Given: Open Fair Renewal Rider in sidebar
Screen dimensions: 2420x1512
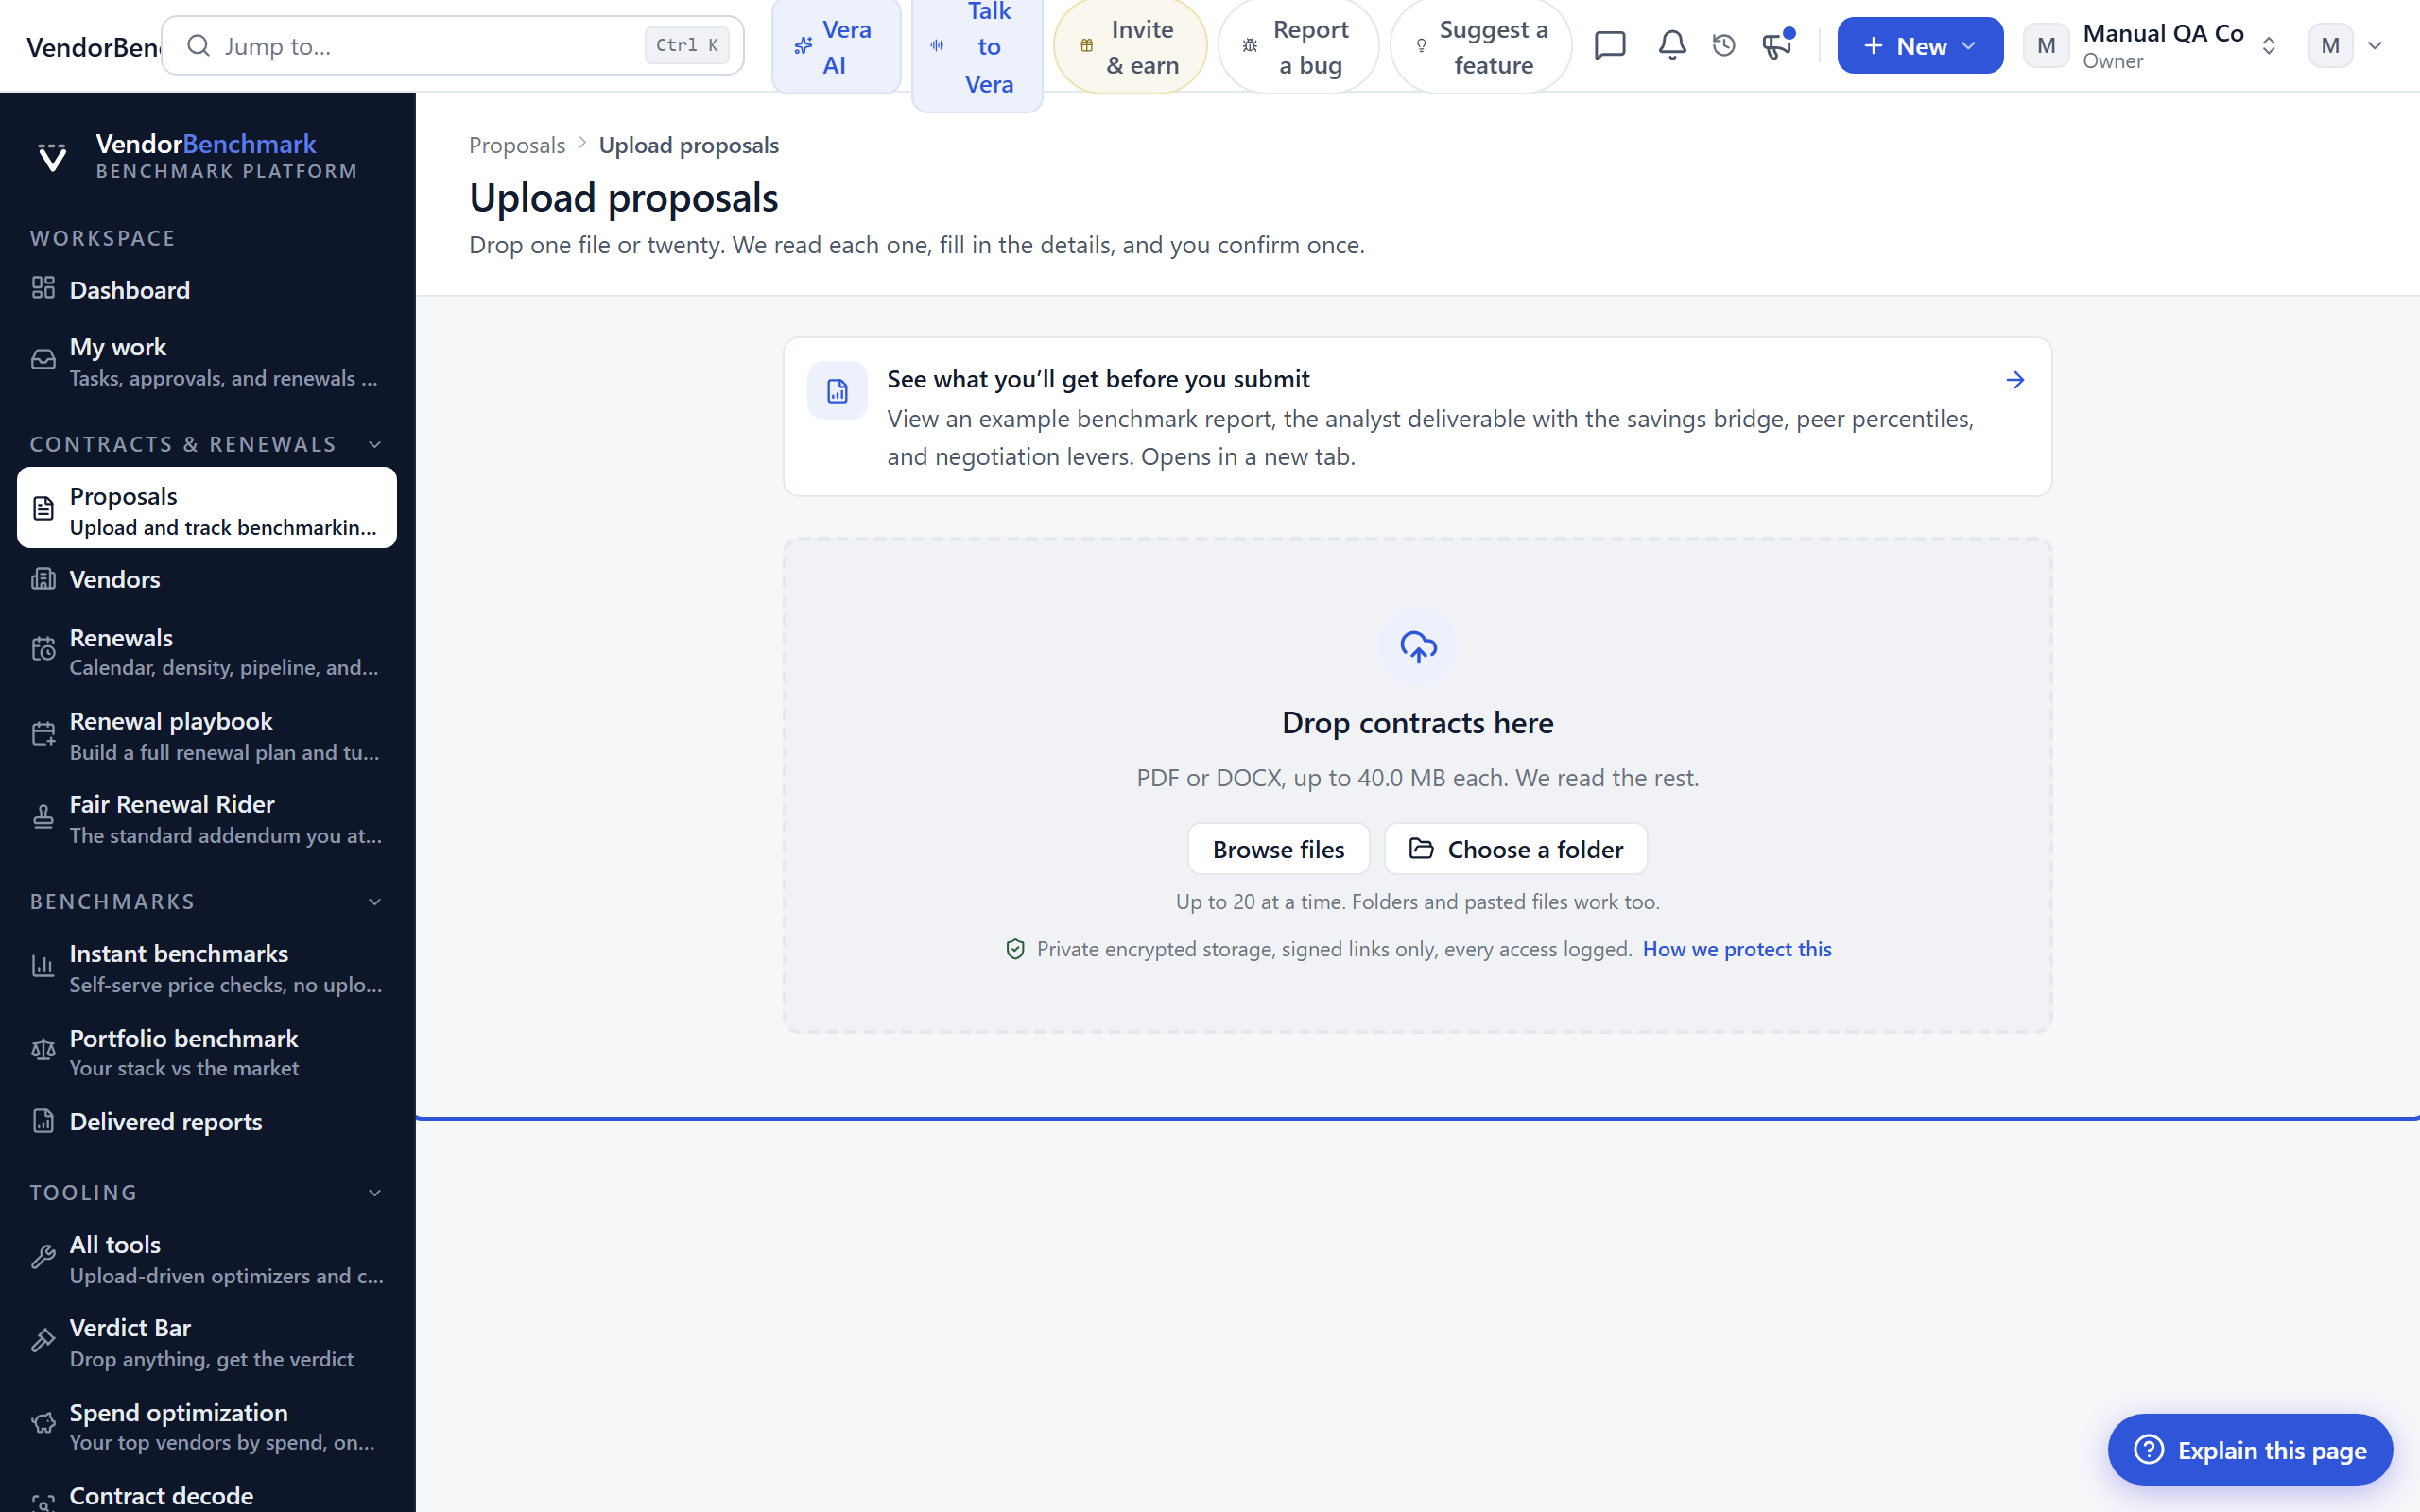Looking at the screenshot, I should (207, 818).
